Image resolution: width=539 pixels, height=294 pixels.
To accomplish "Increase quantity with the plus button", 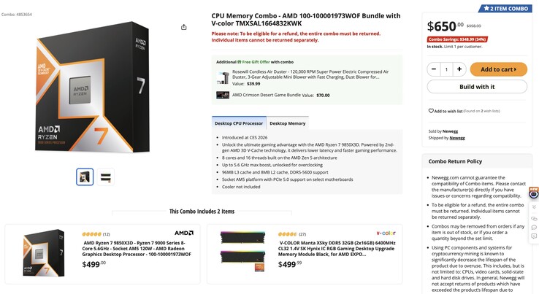I will point(459,69).
